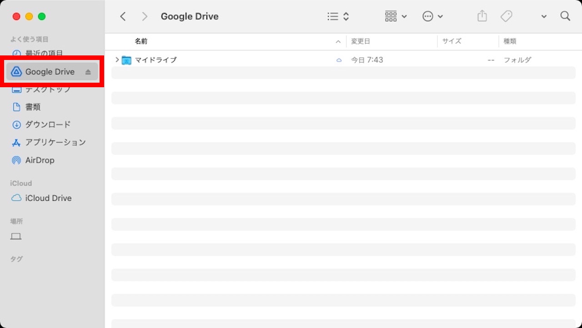582x328 pixels.
Task: Open AirDrop in the sidebar
Action: 33,160
